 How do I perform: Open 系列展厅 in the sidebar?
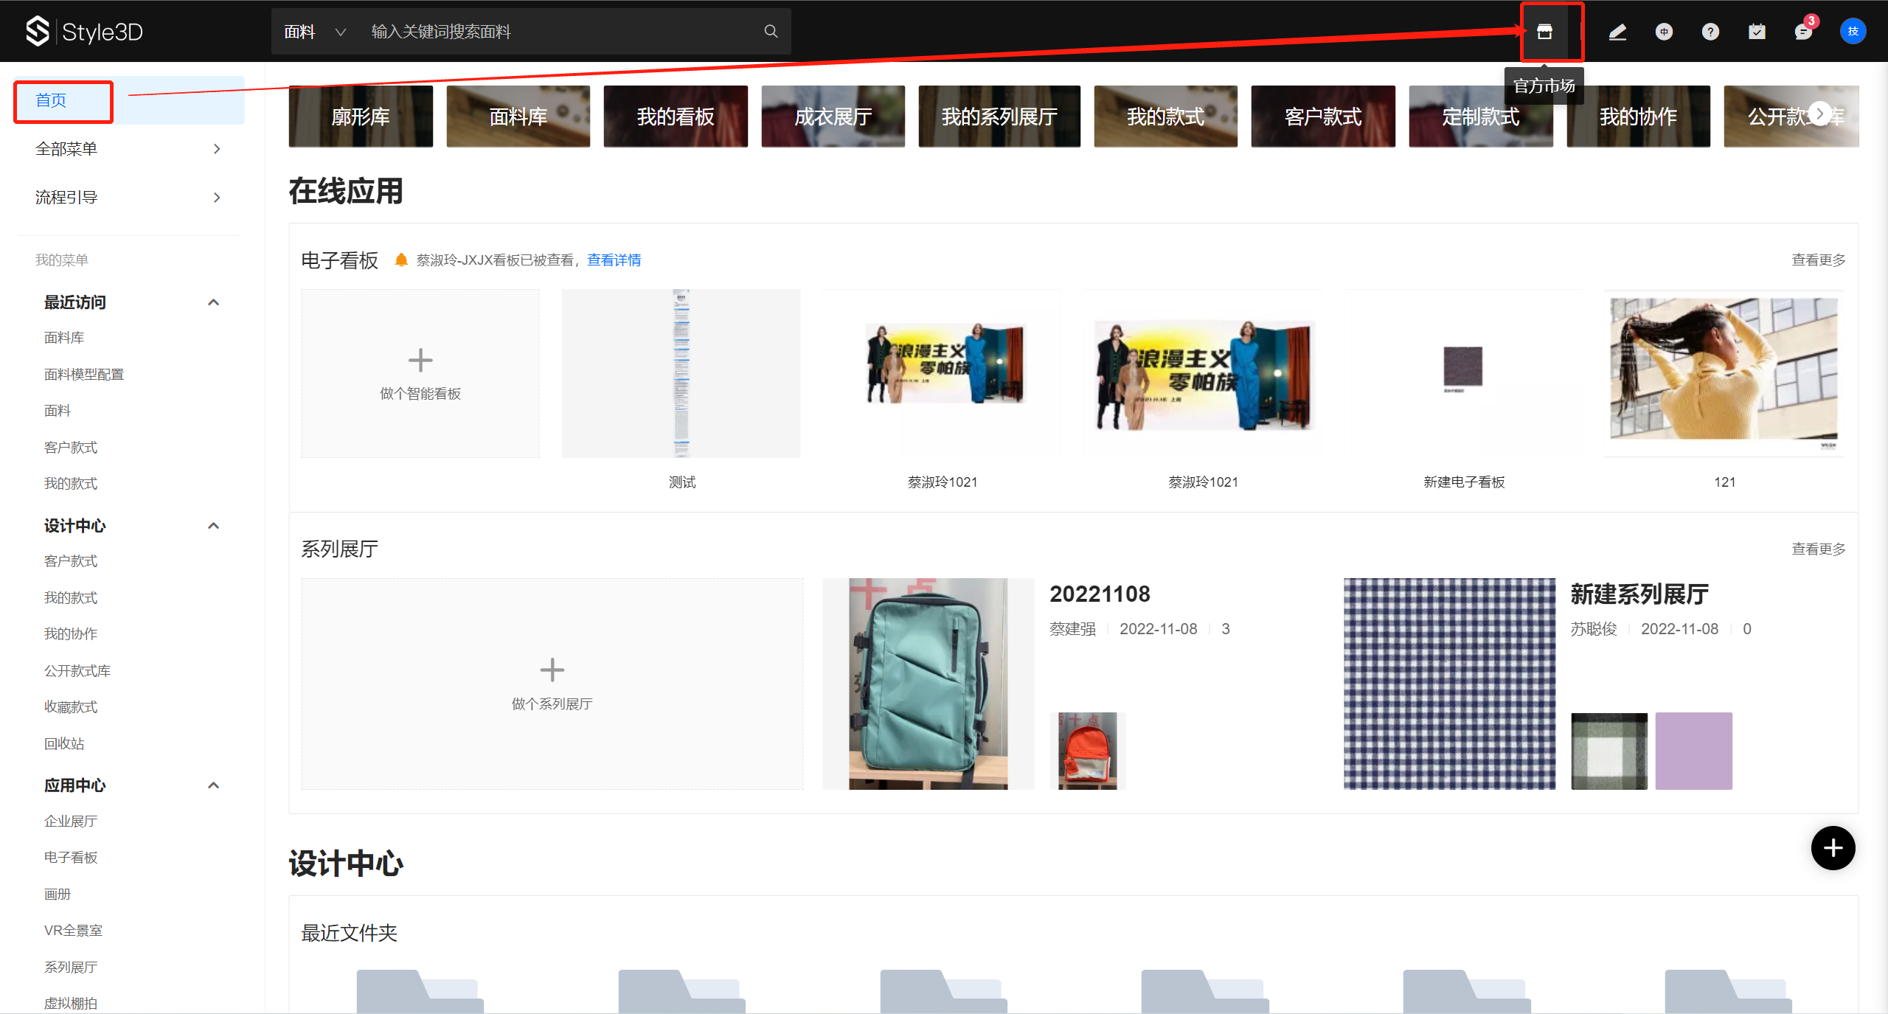[x=71, y=968]
